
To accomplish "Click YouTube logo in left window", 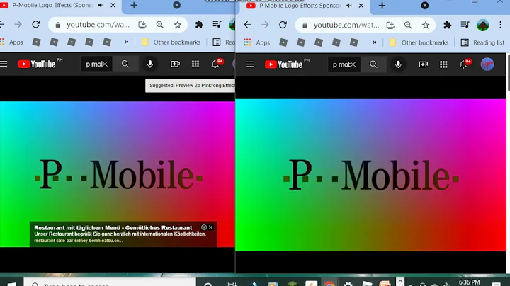I will tap(37, 64).
